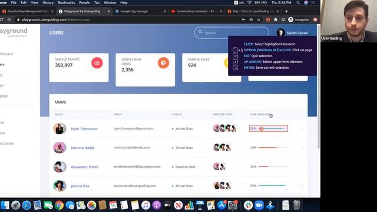The width and height of the screenshot is (377, 212).
Task: Click the Siri icon in the menu bar
Action: pos(306,2)
